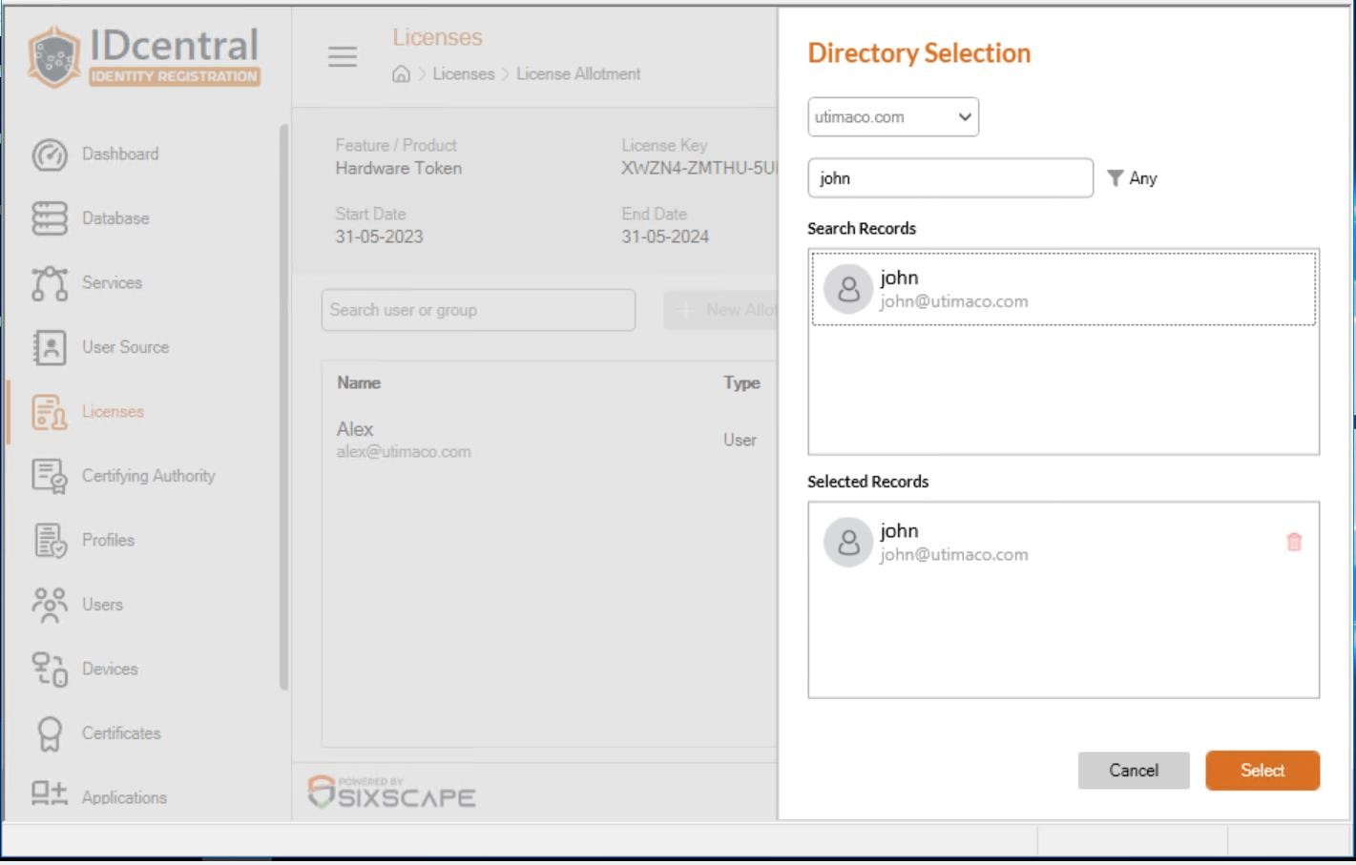Click the home breadcrumb icon
Screen dimensions: 1356x865
[x=402, y=74]
